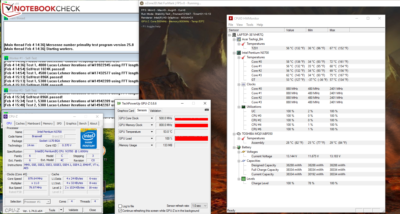The image size is (400, 214).
Task: Click the Intel Pentium N3700 chip icon in HWMonitor
Action: pyautogui.click(x=239, y=53)
